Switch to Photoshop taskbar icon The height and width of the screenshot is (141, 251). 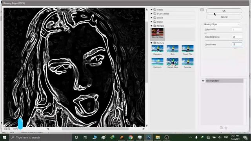click(149, 137)
